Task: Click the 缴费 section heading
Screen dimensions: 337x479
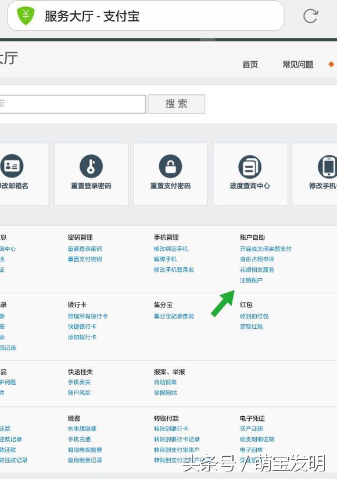Action: coord(74,418)
